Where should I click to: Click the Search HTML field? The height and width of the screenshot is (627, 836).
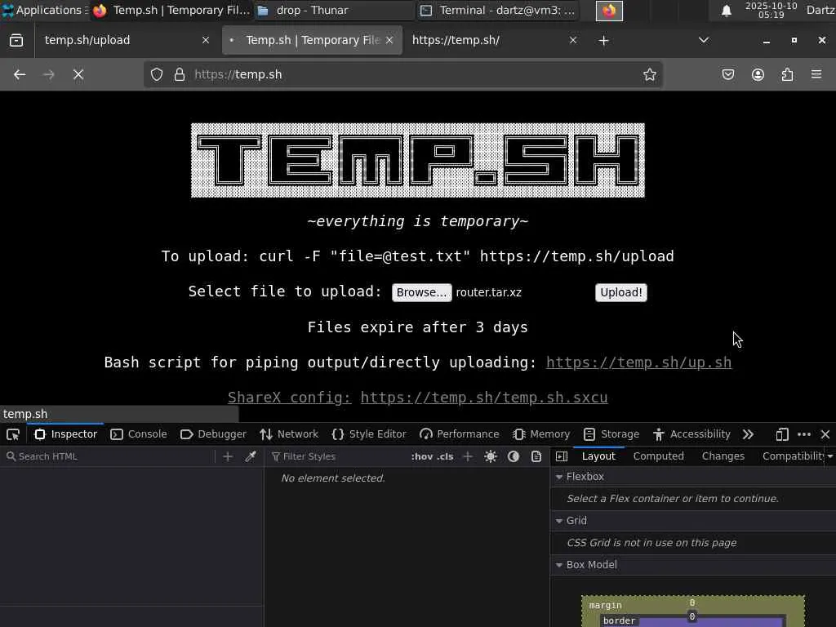tap(109, 456)
